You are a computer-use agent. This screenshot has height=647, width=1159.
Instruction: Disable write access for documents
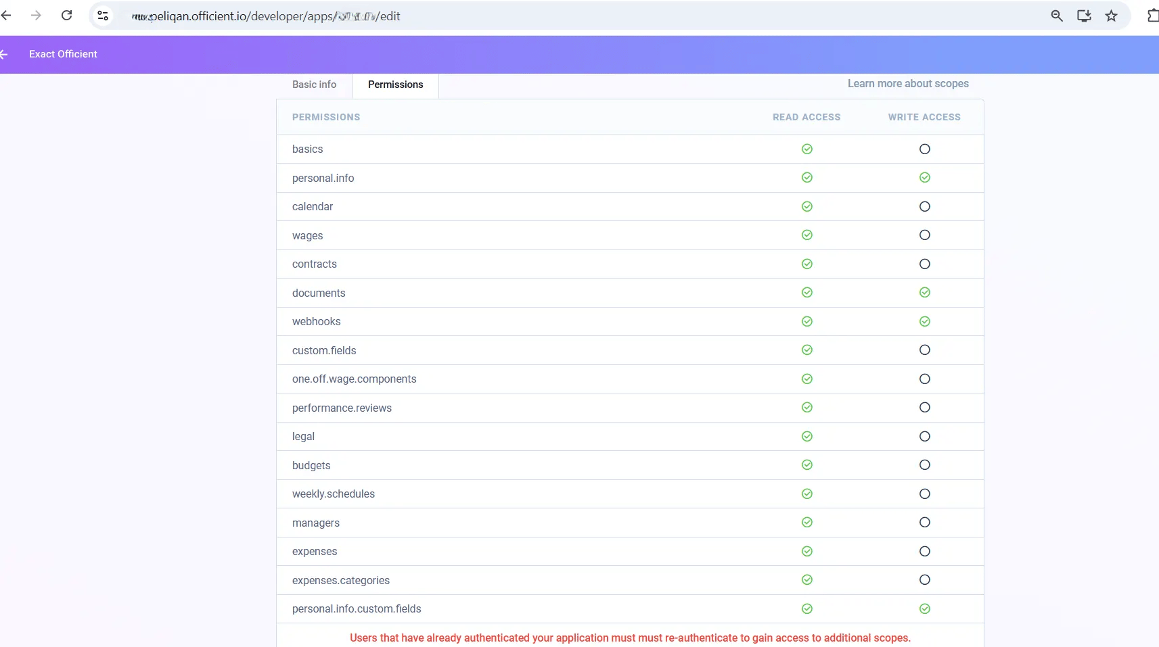coord(924,293)
